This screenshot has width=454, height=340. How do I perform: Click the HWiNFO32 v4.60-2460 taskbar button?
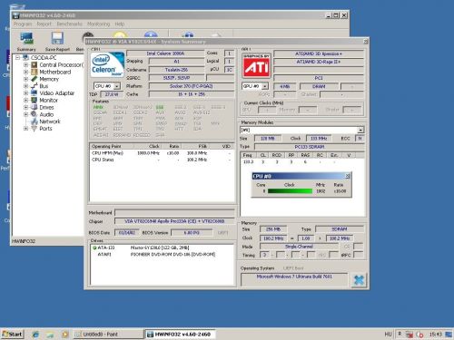click(180, 335)
